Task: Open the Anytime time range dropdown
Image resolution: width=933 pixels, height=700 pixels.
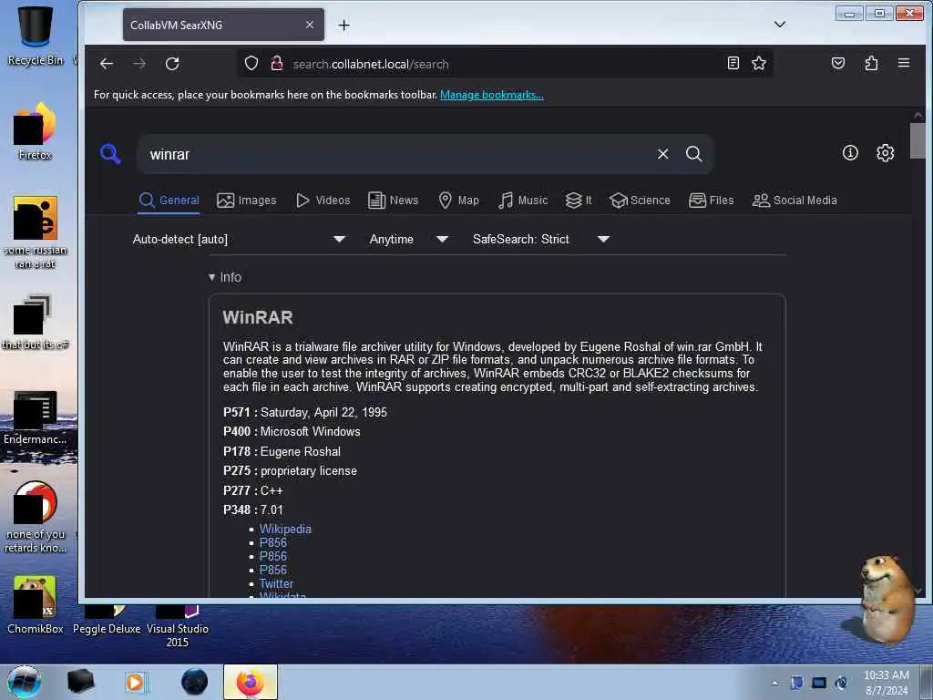Action: point(408,240)
